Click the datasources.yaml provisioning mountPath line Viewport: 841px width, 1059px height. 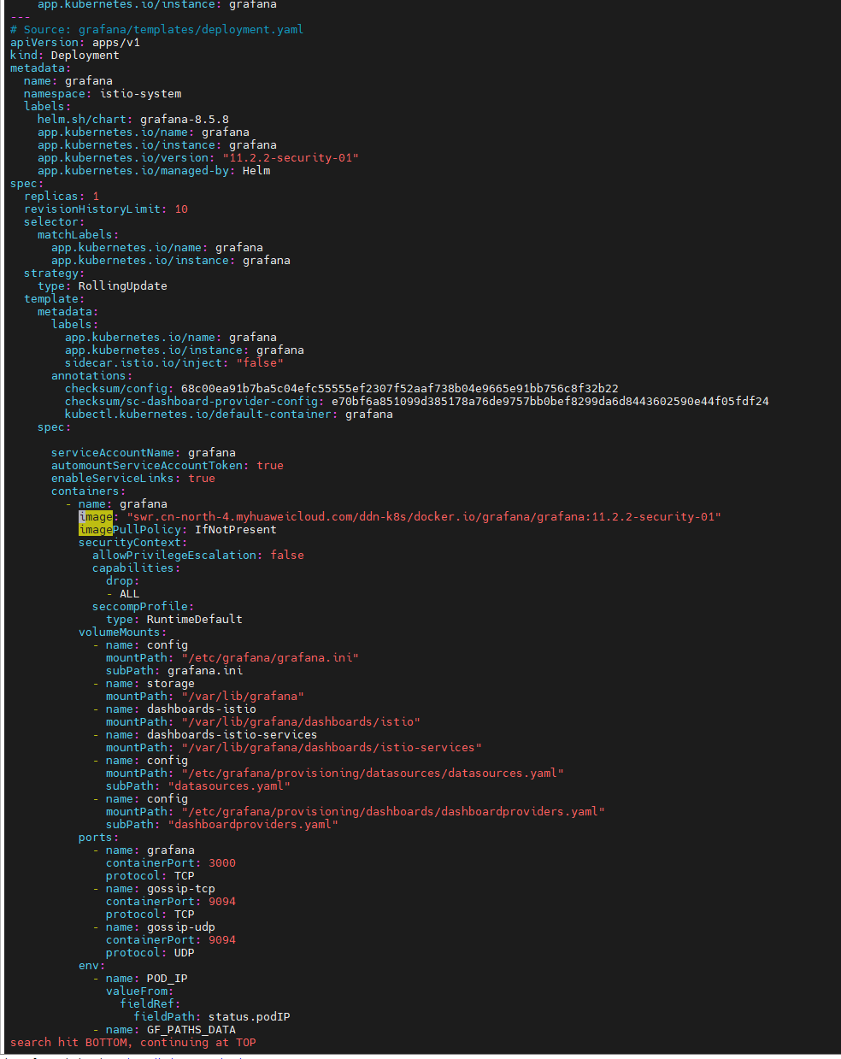(335, 773)
